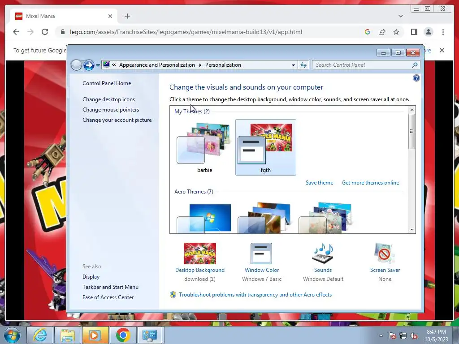Image resolution: width=459 pixels, height=344 pixels.
Task: Click Appearance and Personalization breadcrumb
Action: [157, 65]
